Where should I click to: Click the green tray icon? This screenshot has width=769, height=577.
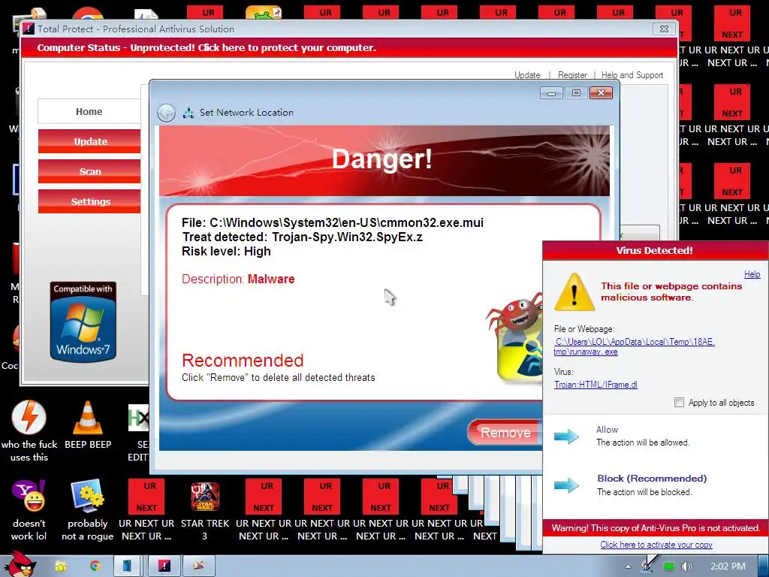coord(668,566)
